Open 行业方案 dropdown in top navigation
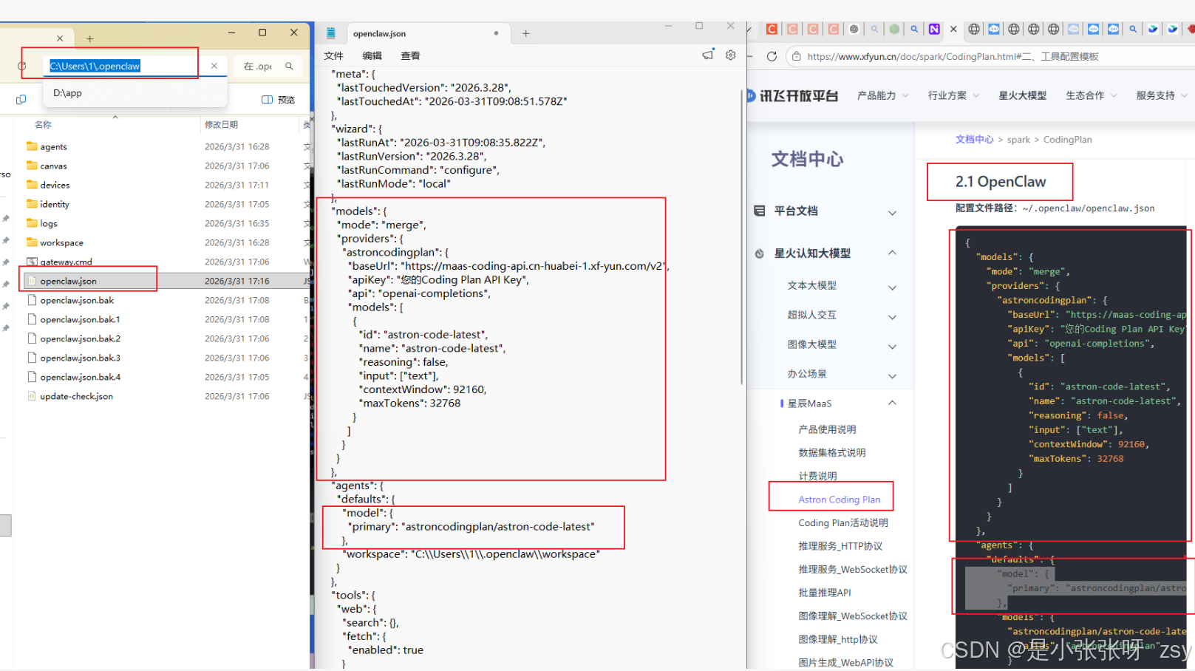1195x671 pixels. click(x=953, y=95)
